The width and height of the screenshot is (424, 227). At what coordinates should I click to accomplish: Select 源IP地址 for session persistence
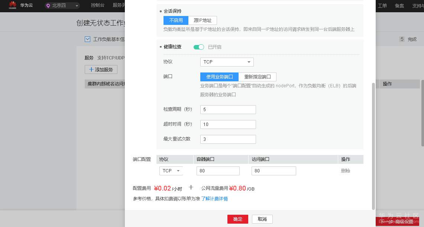point(203,20)
